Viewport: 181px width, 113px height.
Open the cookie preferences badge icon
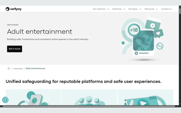(x=5, y=100)
